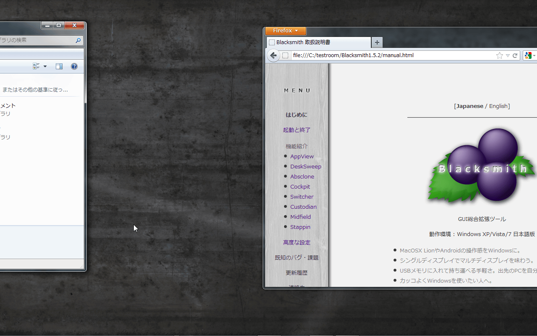Open the Stappin link
Screen dimensions: 537x336
(300, 227)
